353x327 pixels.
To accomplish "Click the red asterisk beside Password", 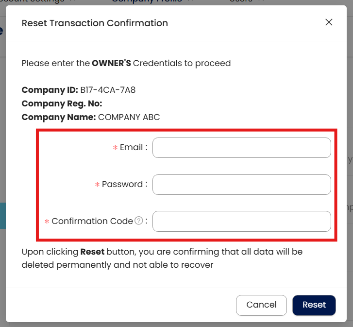I will [98, 185].
